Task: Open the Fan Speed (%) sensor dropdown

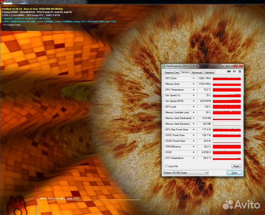Action: (x=194, y=96)
